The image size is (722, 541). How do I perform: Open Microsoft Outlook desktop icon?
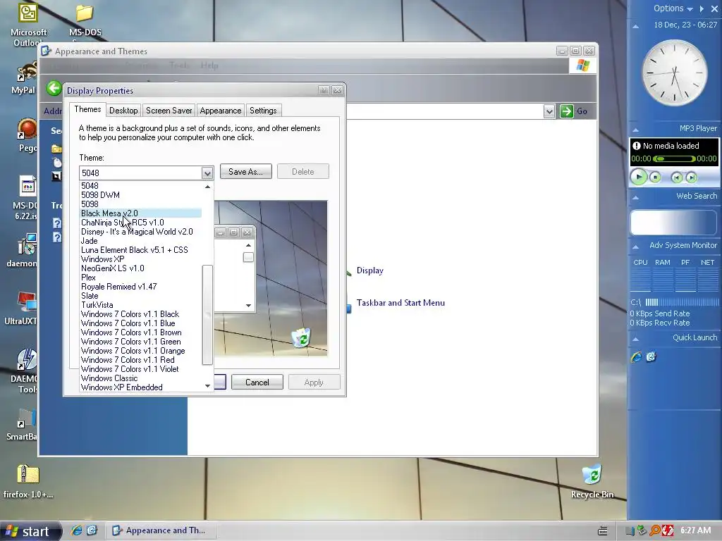click(x=27, y=15)
